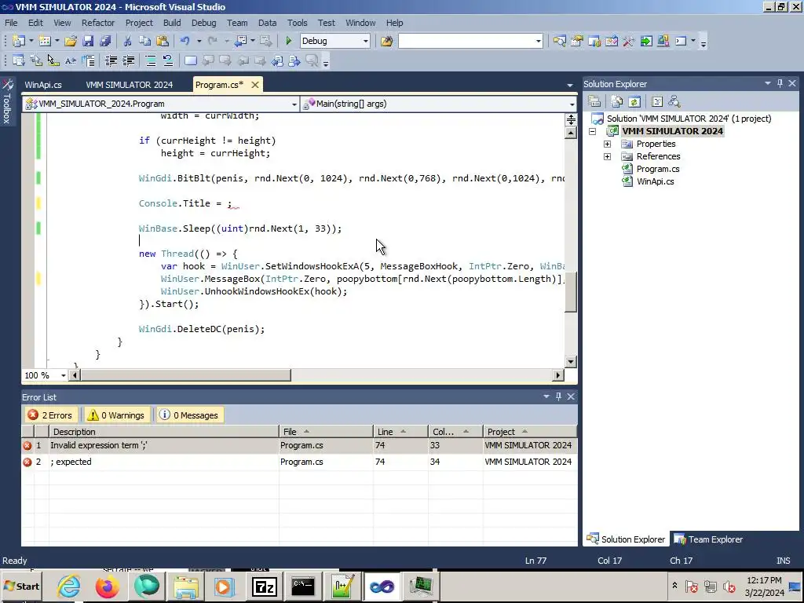Image resolution: width=804 pixels, height=603 pixels.
Task: Collapse the VMM SIMULATOR 2024 project node
Action: pyautogui.click(x=592, y=131)
